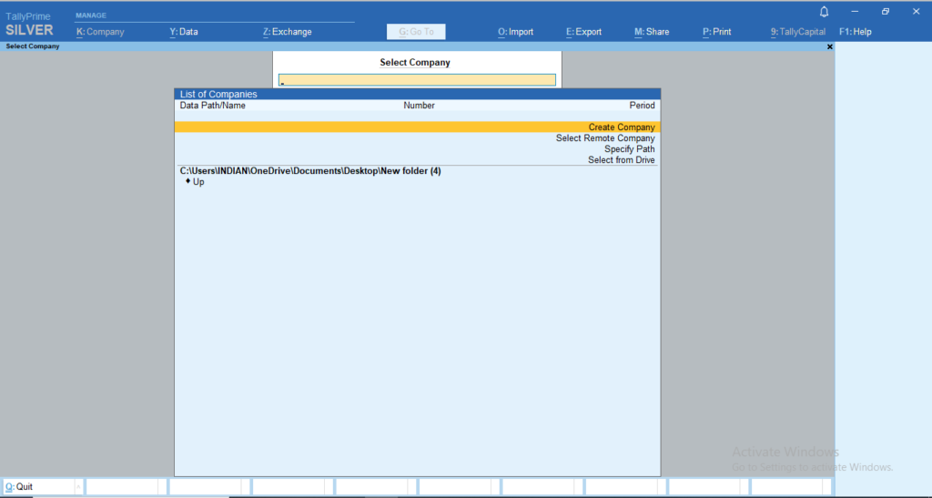
Task: Navigate Up one folder level
Action: (198, 182)
